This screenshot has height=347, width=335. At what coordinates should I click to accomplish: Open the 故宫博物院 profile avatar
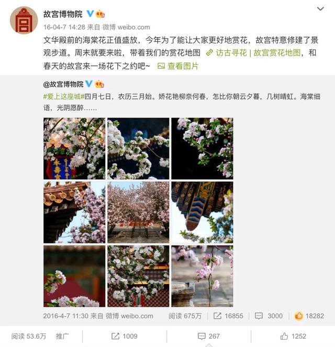[24, 20]
